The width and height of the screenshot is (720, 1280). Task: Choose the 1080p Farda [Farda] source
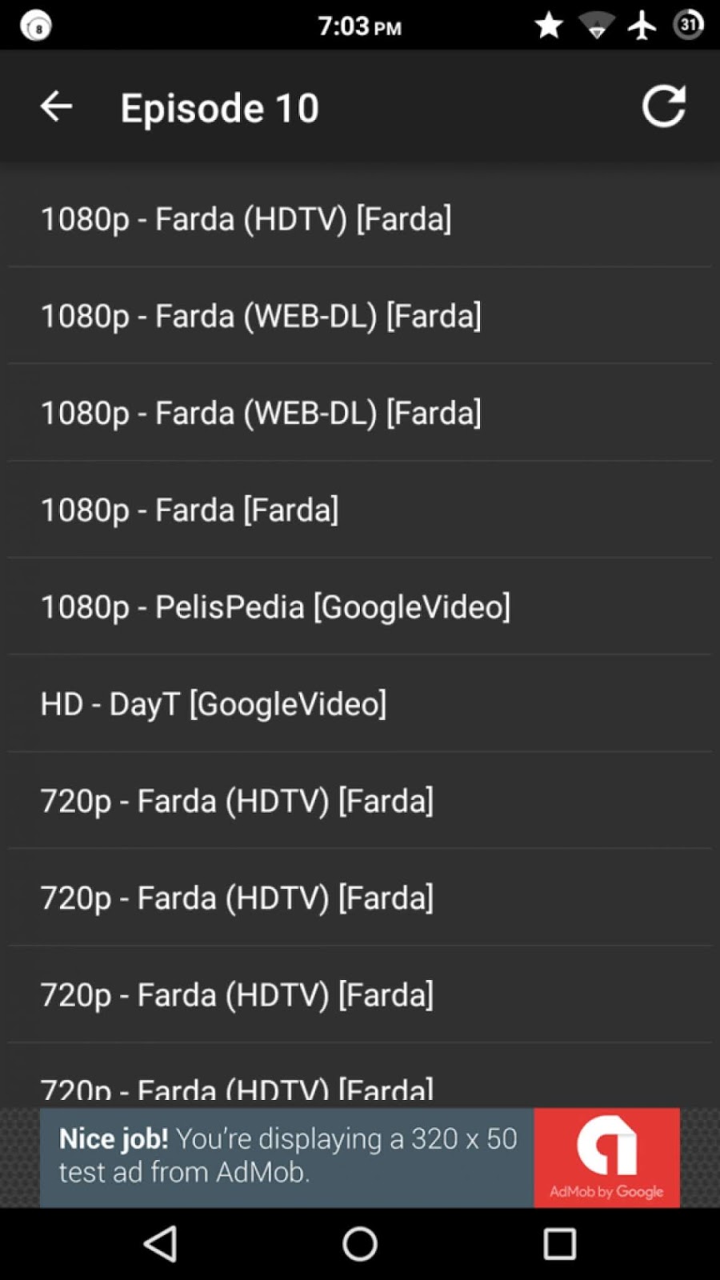click(189, 510)
